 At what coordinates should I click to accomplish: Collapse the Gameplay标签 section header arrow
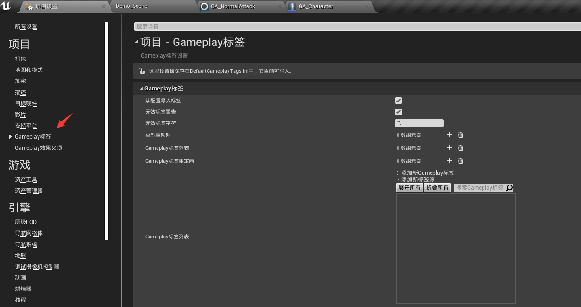point(140,88)
